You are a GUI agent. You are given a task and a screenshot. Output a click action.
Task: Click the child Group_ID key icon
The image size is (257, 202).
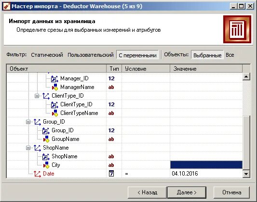46,131
